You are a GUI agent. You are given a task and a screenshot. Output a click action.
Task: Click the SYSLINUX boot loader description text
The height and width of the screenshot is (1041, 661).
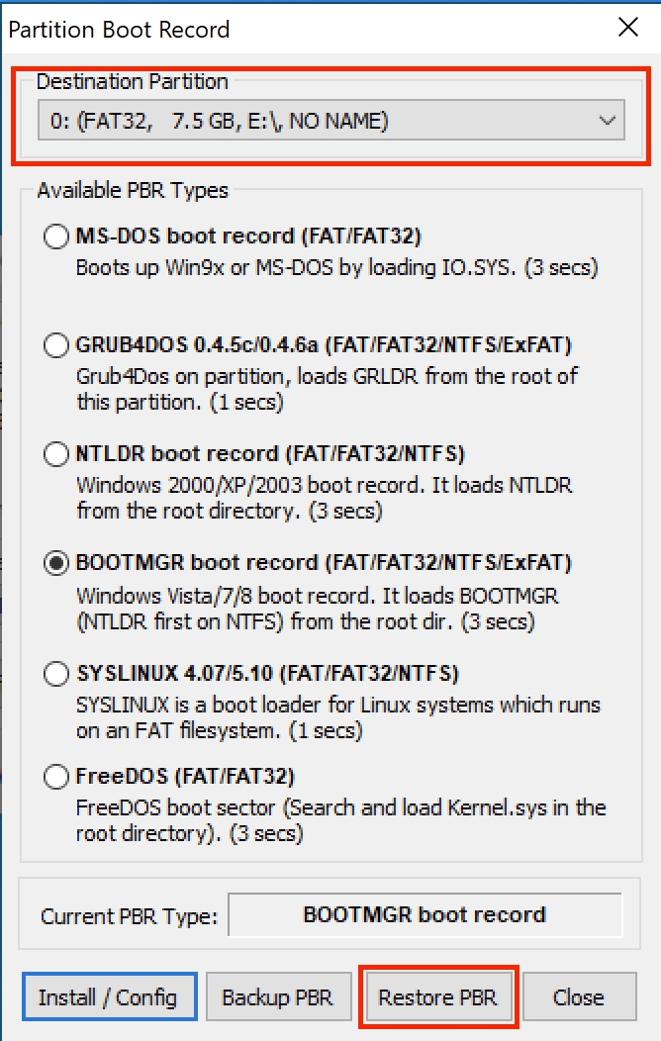click(x=337, y=717)
